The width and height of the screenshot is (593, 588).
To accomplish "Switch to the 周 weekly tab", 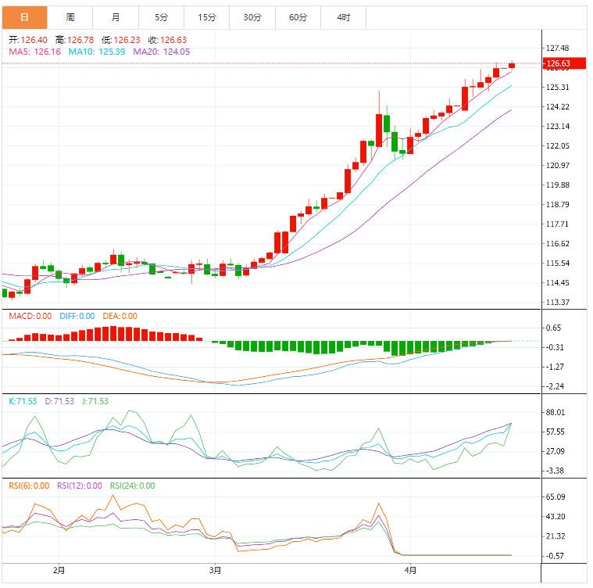I will coord(70,16).
